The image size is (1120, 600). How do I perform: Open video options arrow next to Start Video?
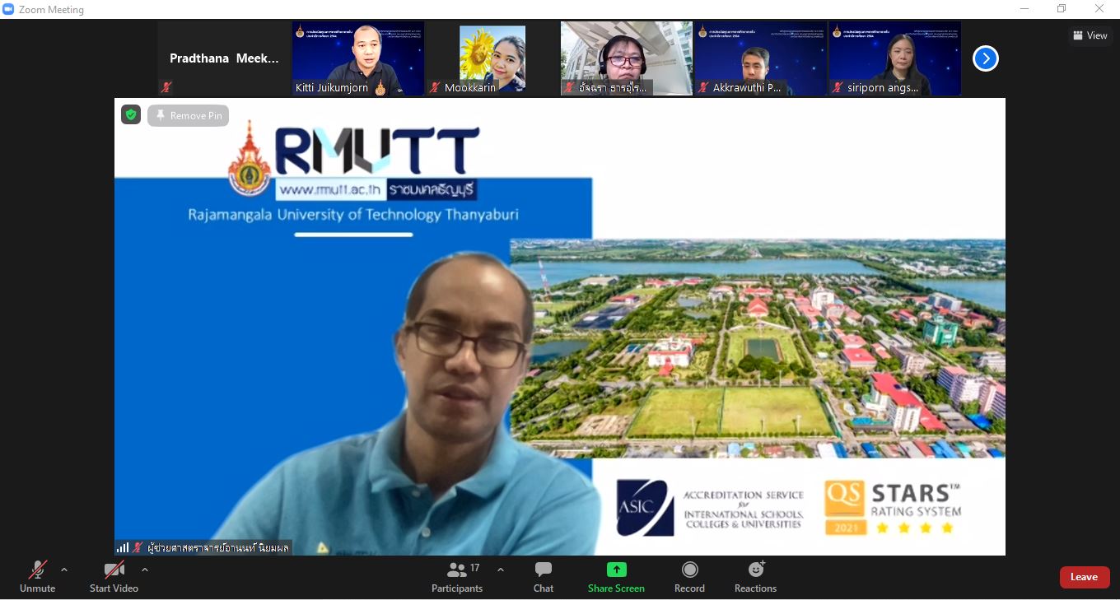click(x=145, y=570)
